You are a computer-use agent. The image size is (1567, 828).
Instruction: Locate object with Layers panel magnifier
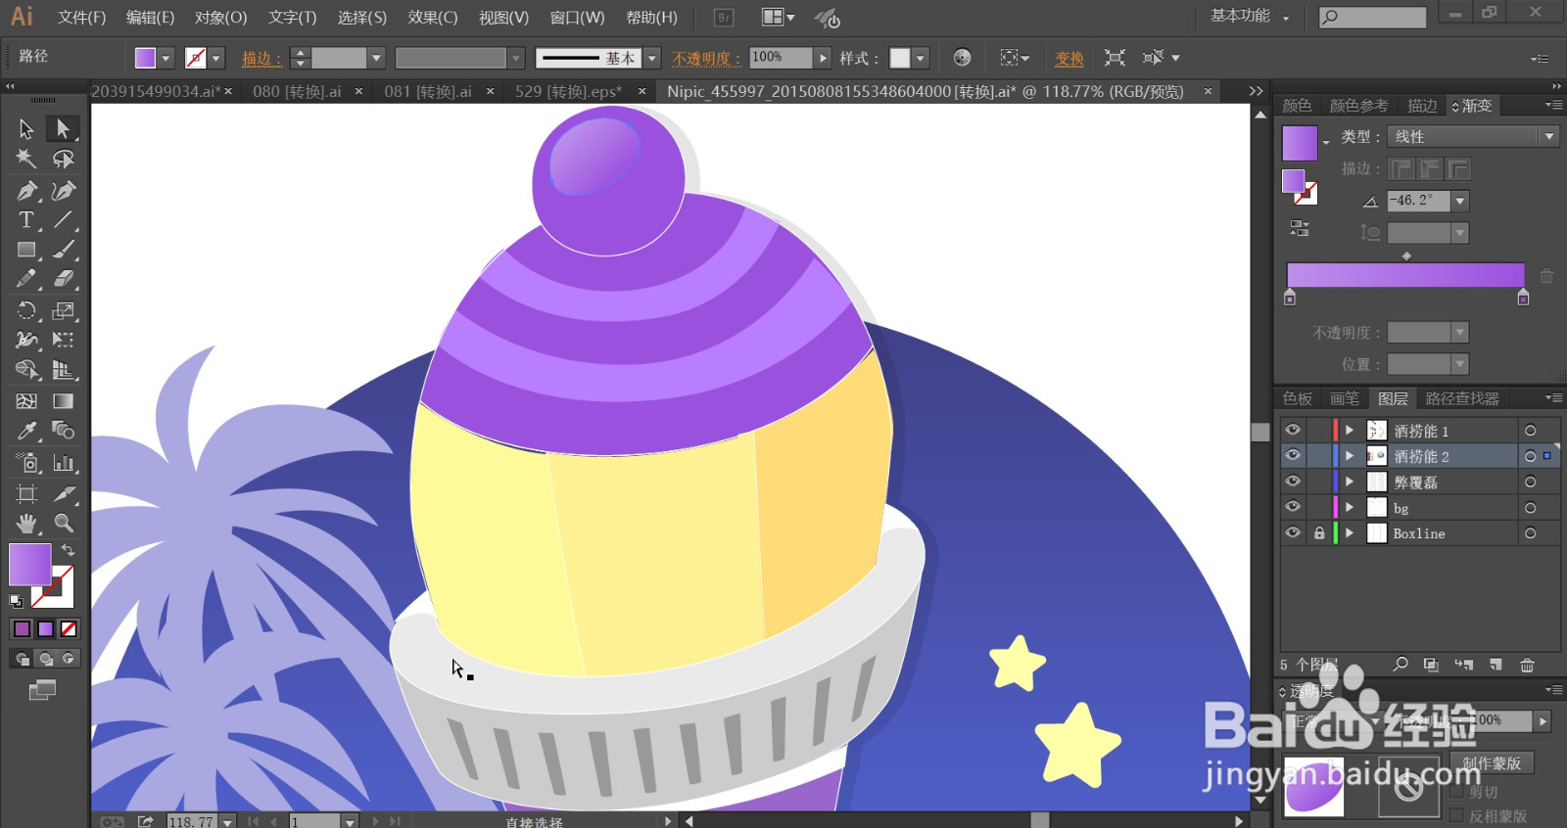(1401, 665)
